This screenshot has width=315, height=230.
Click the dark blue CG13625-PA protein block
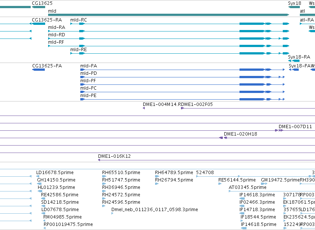click(38, 70)
